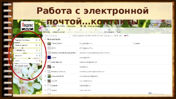Click the Написать label
Screen dimensions: 176x99
pos(47,32)
